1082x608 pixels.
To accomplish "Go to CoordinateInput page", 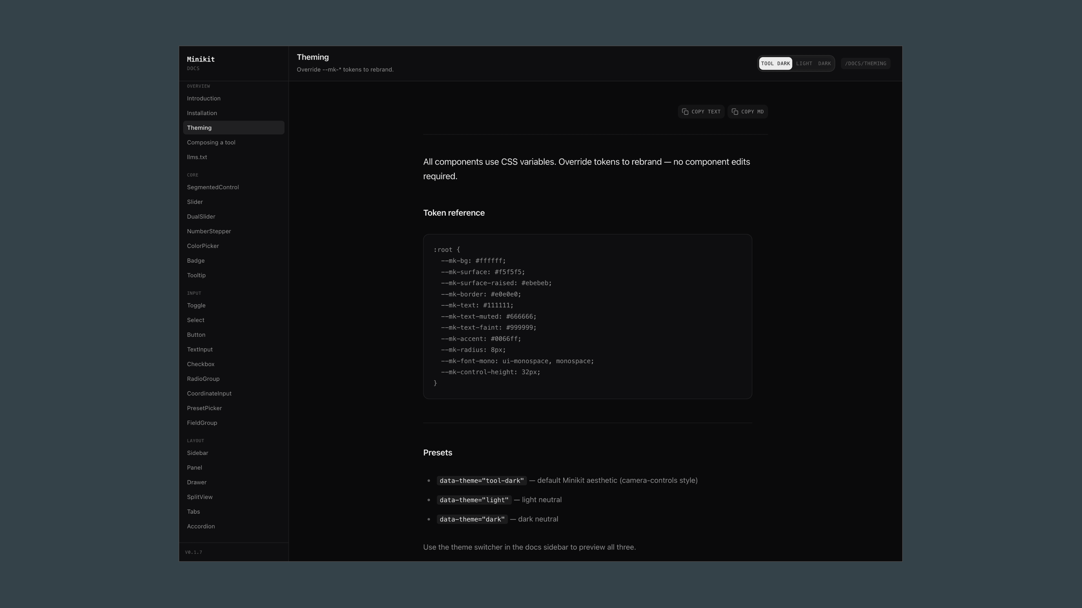I will tap(234, 394).
